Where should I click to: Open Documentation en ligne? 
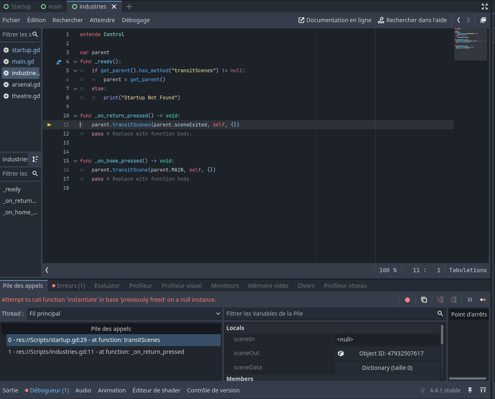point(335,20)
